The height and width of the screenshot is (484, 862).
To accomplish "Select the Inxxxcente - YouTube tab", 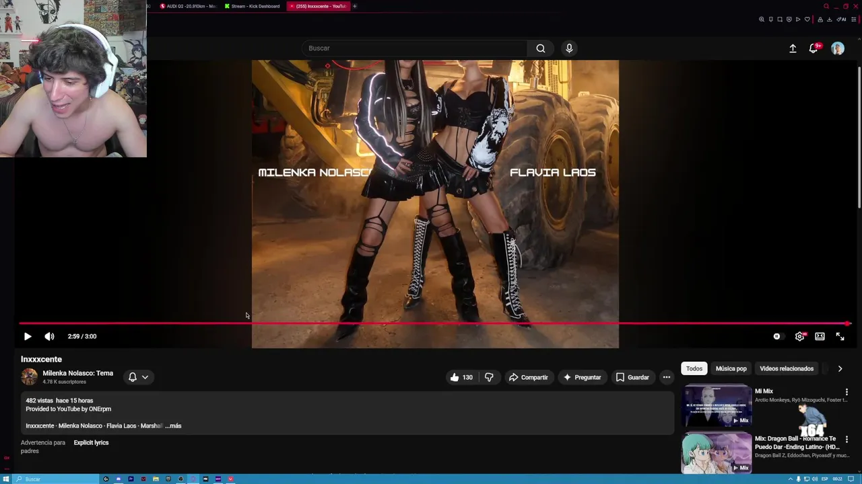I will click(318, 6).
